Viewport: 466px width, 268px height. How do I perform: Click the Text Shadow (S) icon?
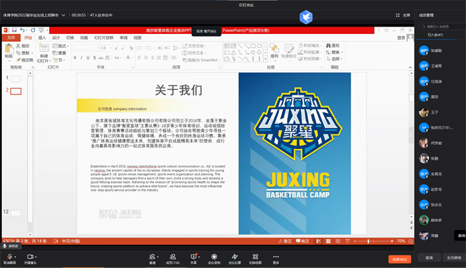pos(95,58)
